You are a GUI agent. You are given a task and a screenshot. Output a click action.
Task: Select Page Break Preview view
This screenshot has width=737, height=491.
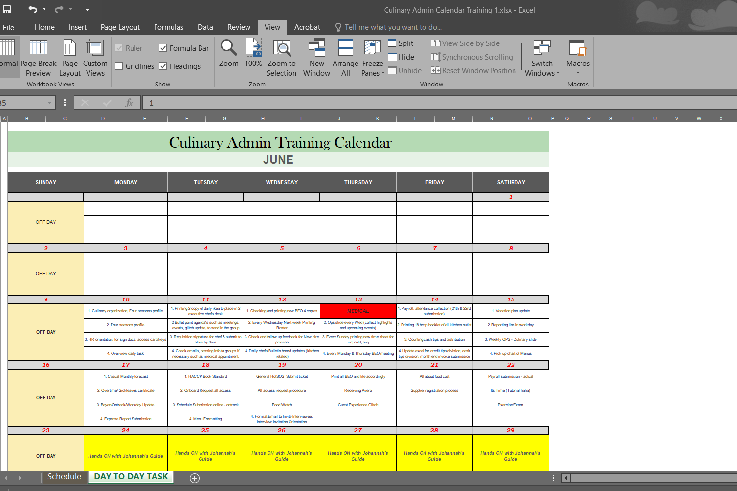pos(38,58)
